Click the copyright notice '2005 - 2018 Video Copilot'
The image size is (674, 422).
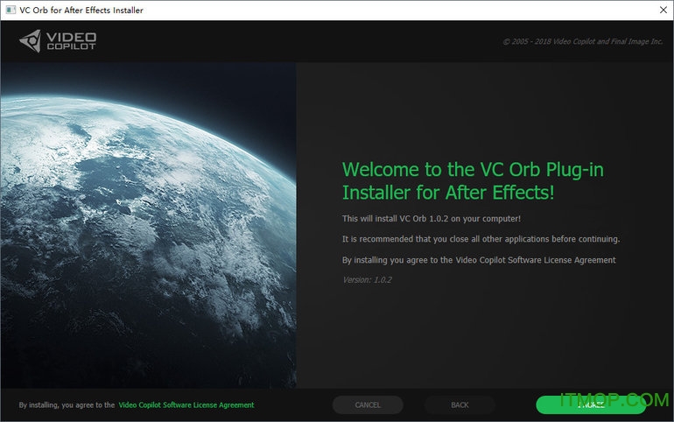[582, 42]
